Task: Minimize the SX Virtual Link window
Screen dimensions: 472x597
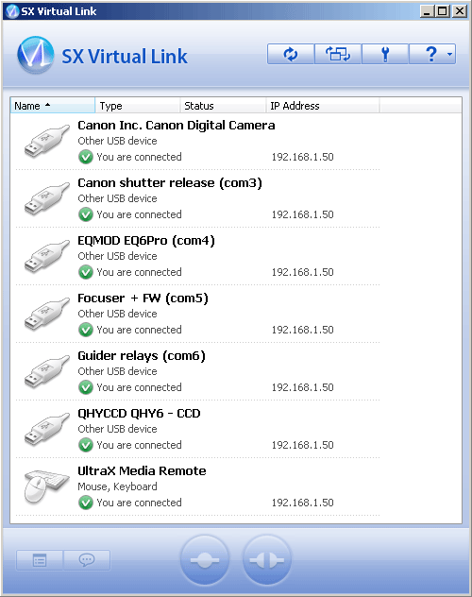Action: (x=427, y=11)
